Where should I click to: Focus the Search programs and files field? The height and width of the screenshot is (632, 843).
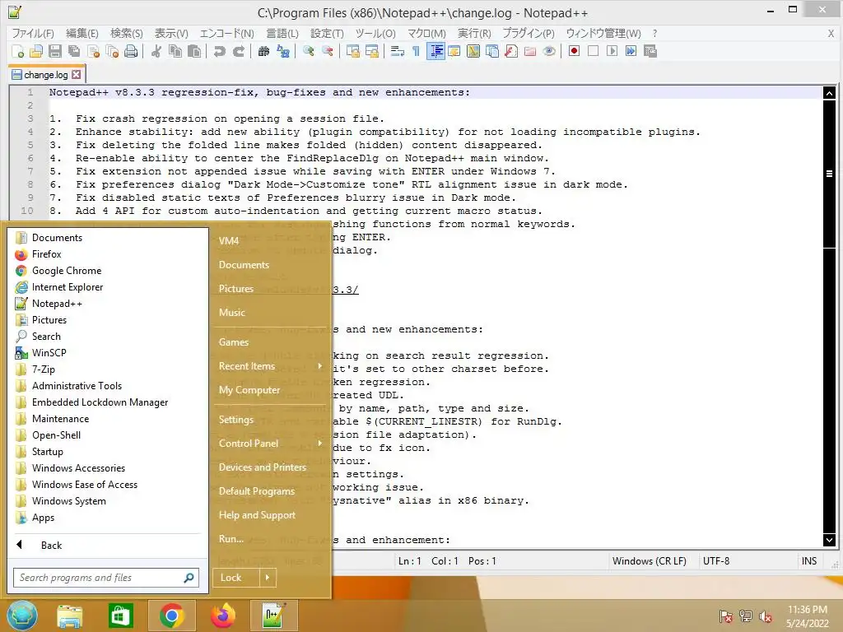[x=106, y=578]
